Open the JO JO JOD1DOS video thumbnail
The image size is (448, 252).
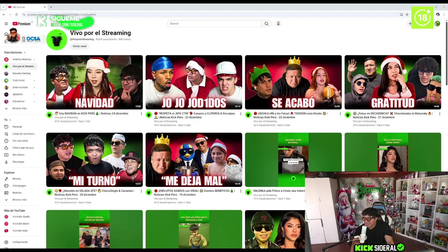pyautogui.click(x=194, y=82)
